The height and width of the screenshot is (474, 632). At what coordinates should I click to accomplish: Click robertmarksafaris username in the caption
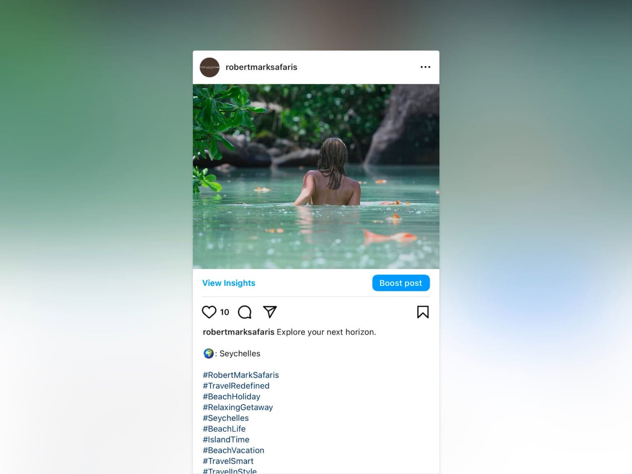[239, 332]
